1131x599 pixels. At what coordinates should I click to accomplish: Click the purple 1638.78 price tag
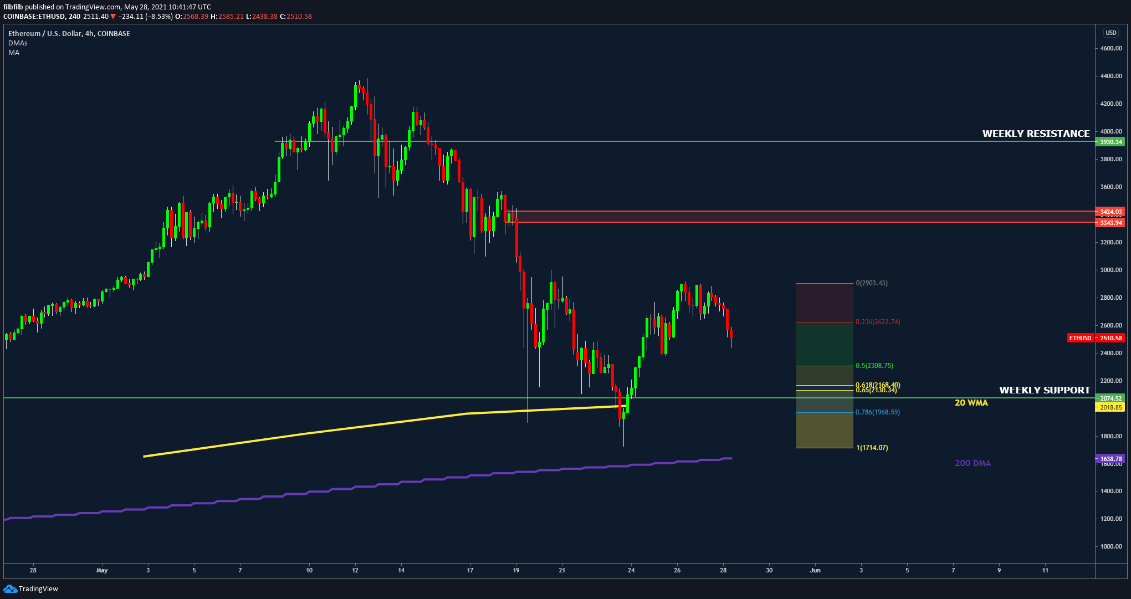1110,459
